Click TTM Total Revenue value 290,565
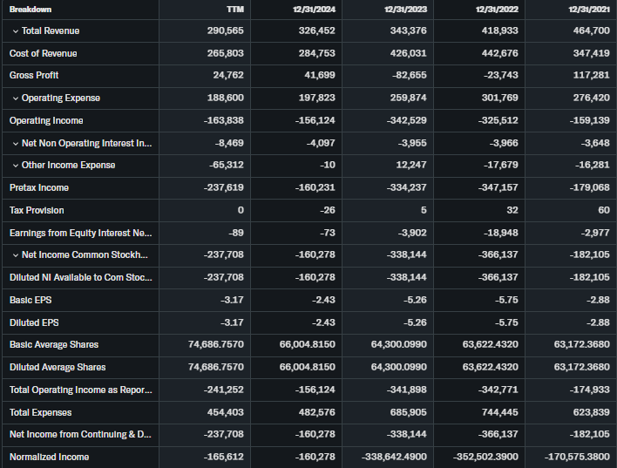 (x=225, y=31)
